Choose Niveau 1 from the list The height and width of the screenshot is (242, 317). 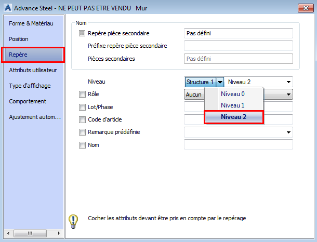pyautogui.click(x=234, y=105)
